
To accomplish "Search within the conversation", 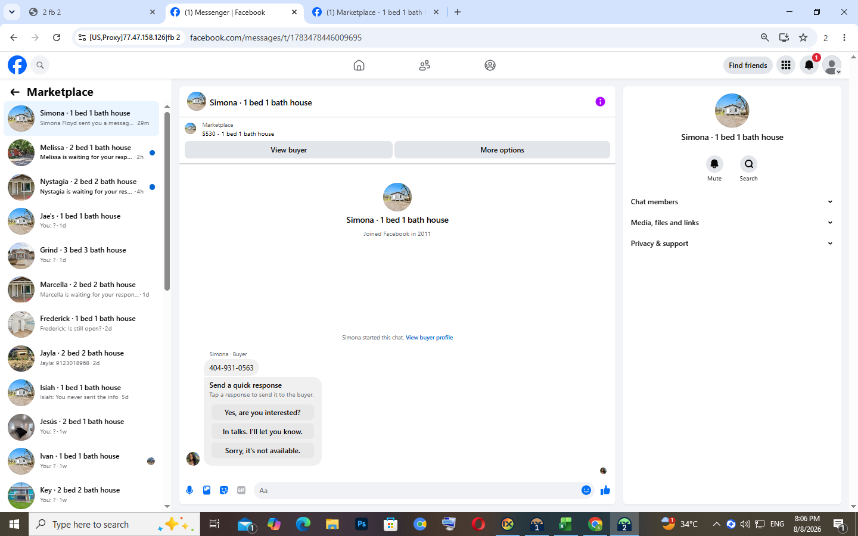I will (x=748, y=164).
